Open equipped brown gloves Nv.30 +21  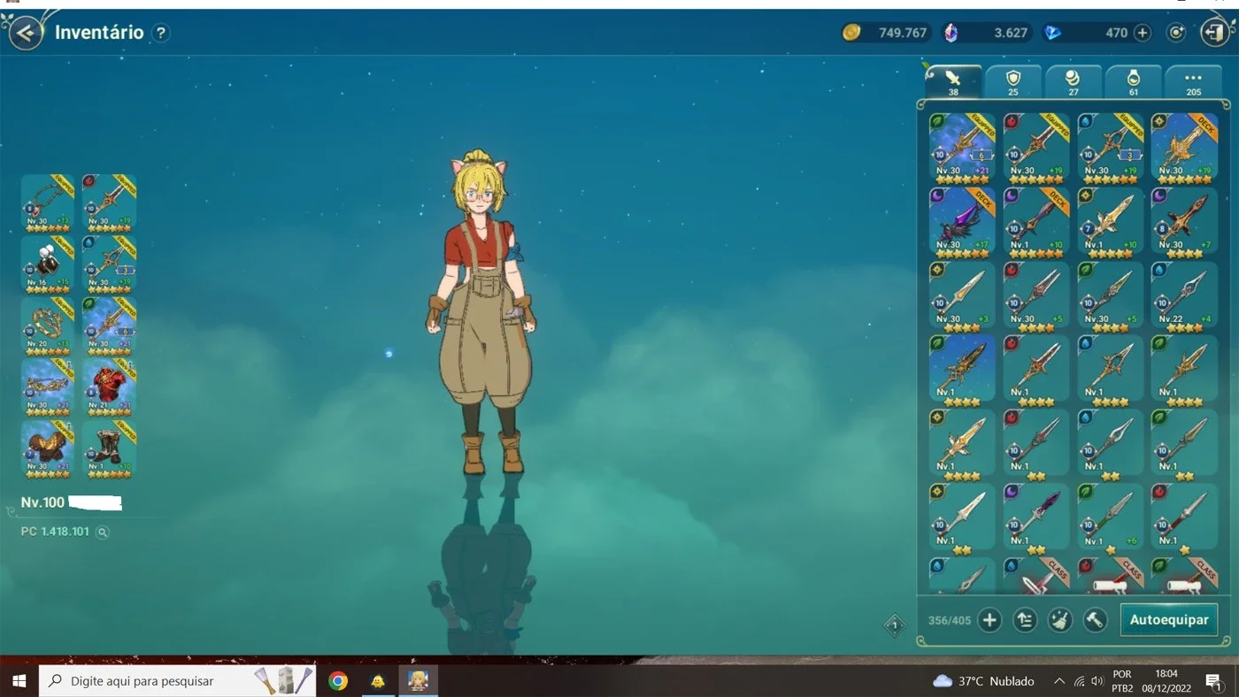[48, 448]
